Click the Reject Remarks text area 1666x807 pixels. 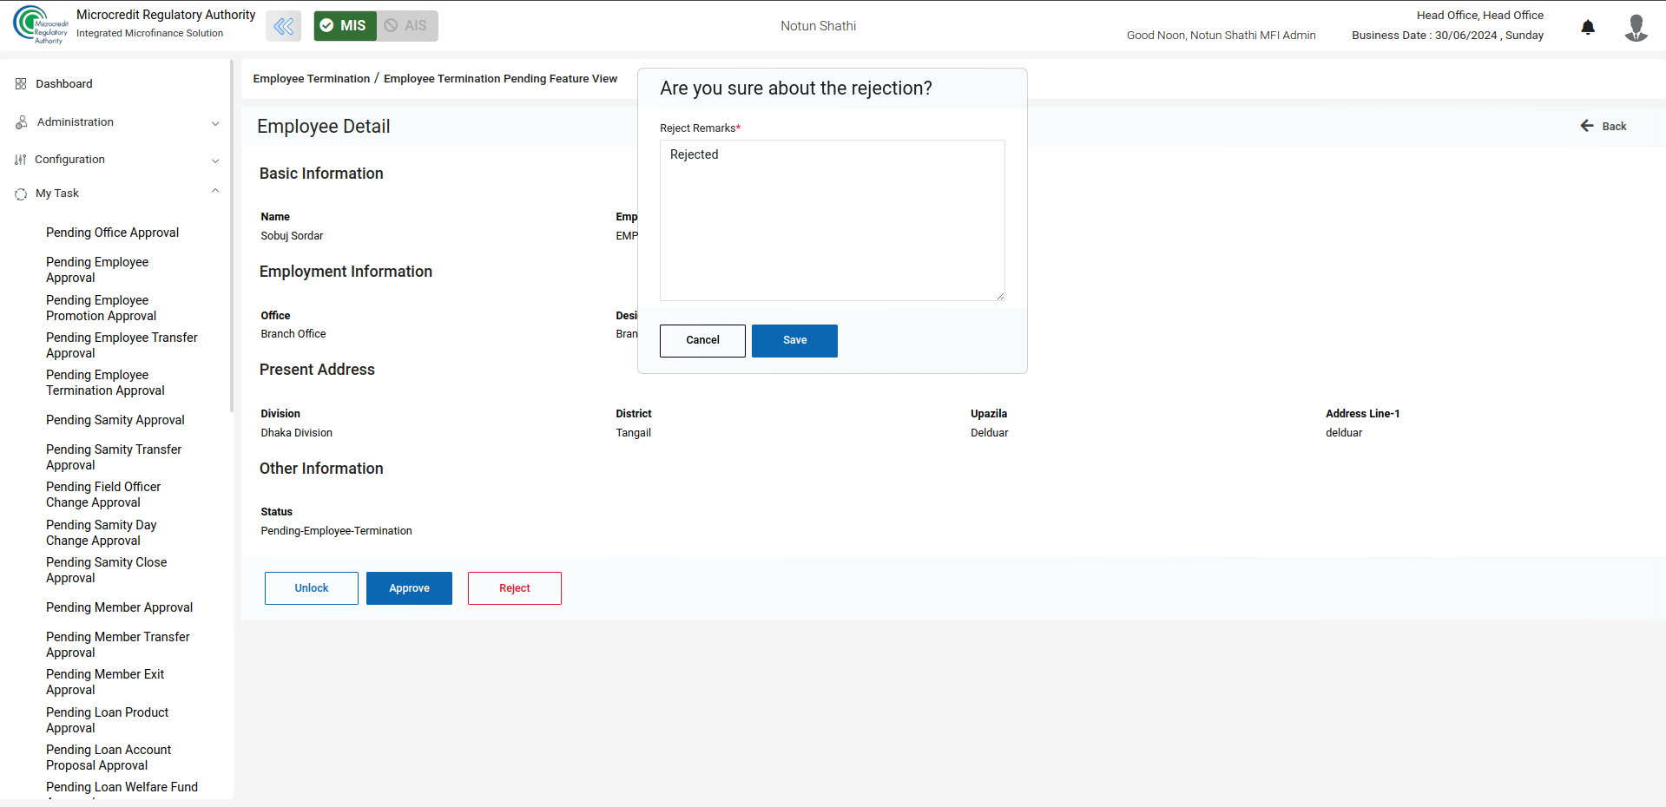click(x=832, y=220)
